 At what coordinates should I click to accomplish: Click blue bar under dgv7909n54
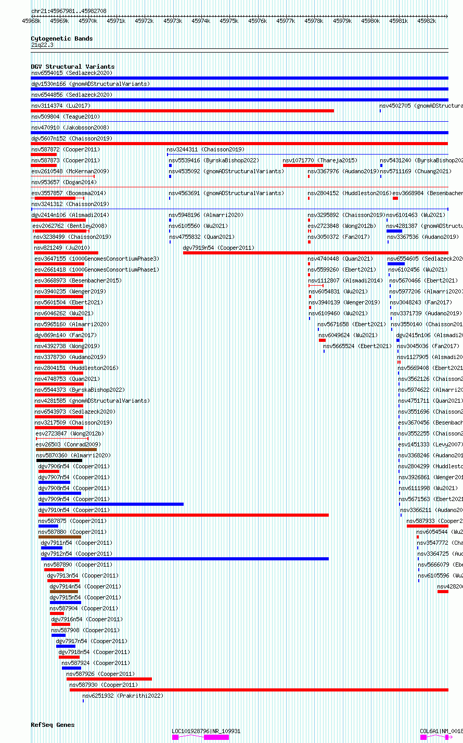[111, 504]
